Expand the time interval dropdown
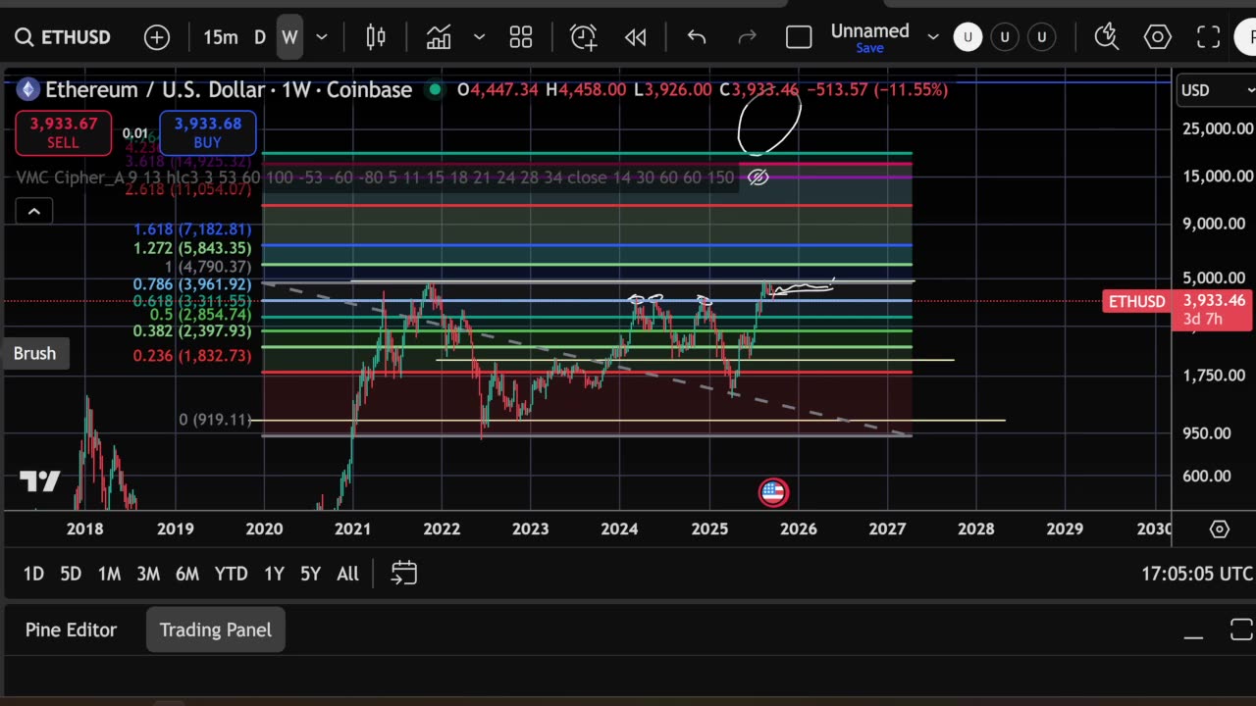The height and width of the screenshot is (706, 1256). (x=321, y=37)
